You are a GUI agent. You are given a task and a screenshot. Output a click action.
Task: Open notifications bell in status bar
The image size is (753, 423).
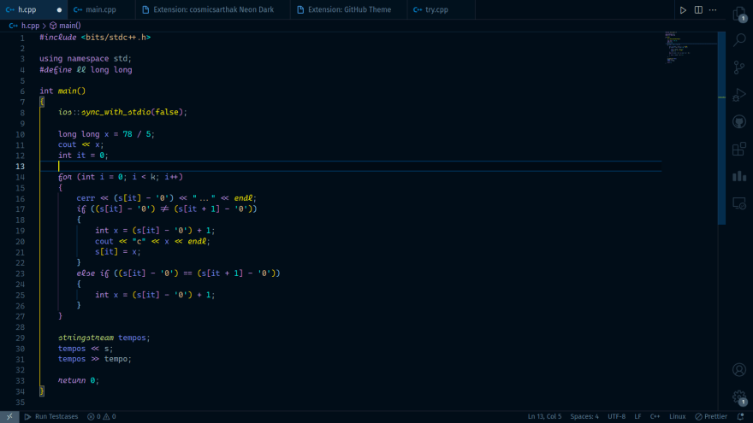pos(740,417)
